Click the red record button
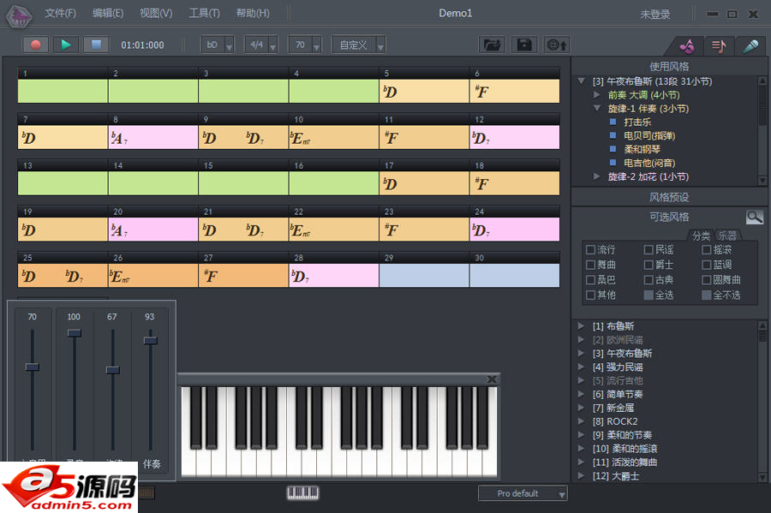The height and width of the screenshot is (513, 771). point(35,45)
